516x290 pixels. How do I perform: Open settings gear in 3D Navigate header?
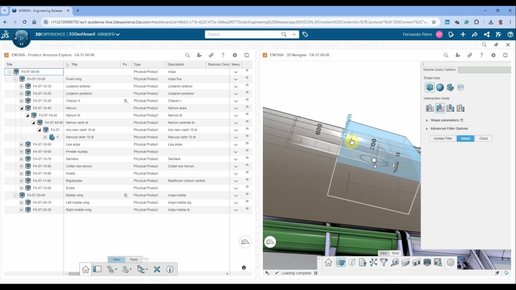point(493,55)
